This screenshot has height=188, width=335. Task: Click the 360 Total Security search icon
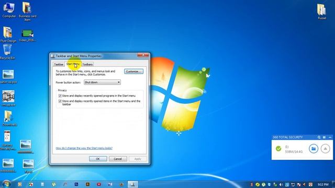tap(319, 137)
